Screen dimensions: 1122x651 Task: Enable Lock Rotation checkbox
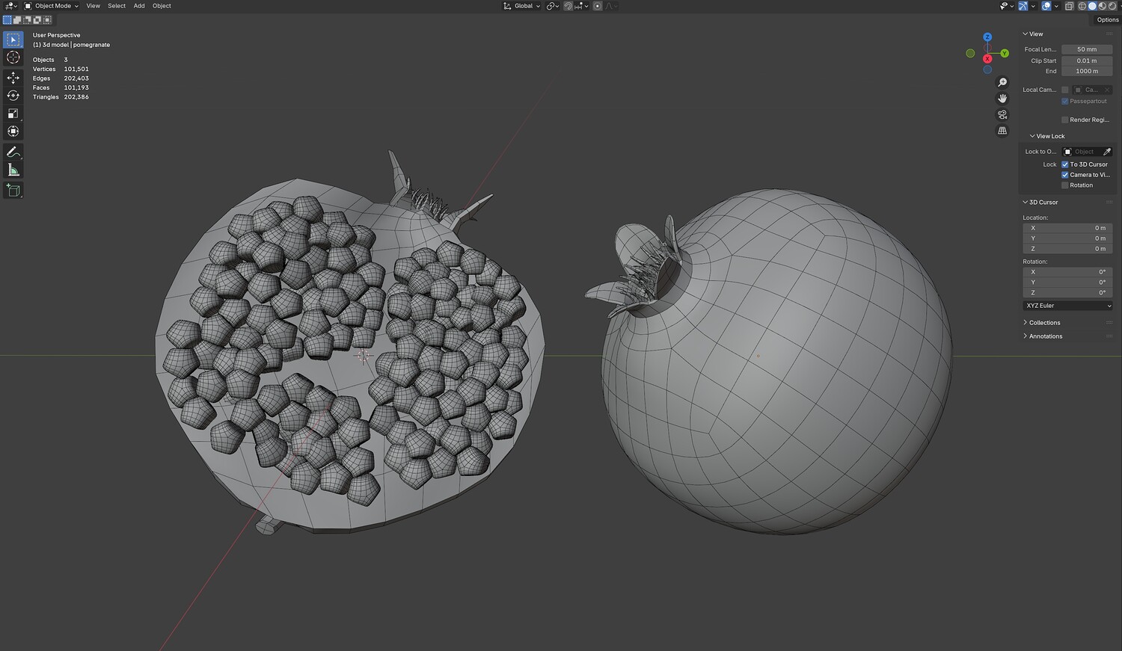[1065, 185]
